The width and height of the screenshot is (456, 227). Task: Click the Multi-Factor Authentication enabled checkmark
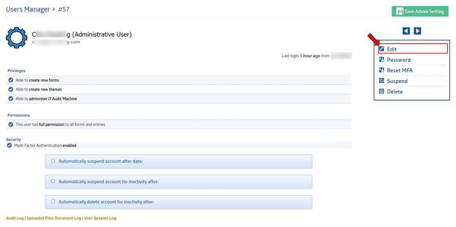pyautogui.click(x=9, y=145)
